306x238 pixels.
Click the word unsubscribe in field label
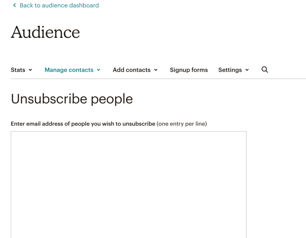(139, 124)
